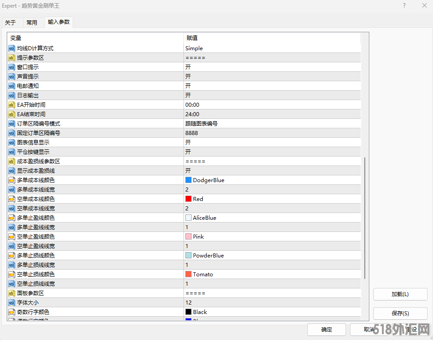Open the 显示成本盈损线 value dropdown
433x340 pixels.
(x=188, y=171)
